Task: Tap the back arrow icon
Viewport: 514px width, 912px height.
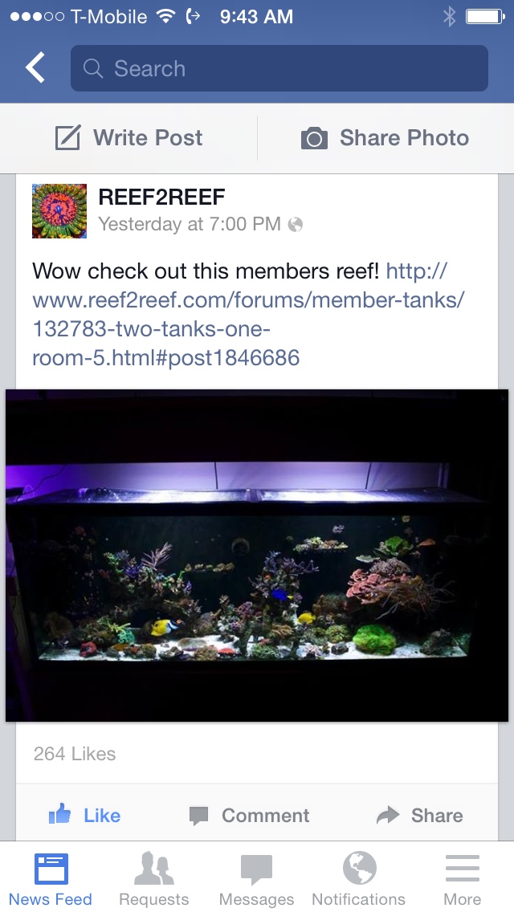Action: (x=35, y=67)
